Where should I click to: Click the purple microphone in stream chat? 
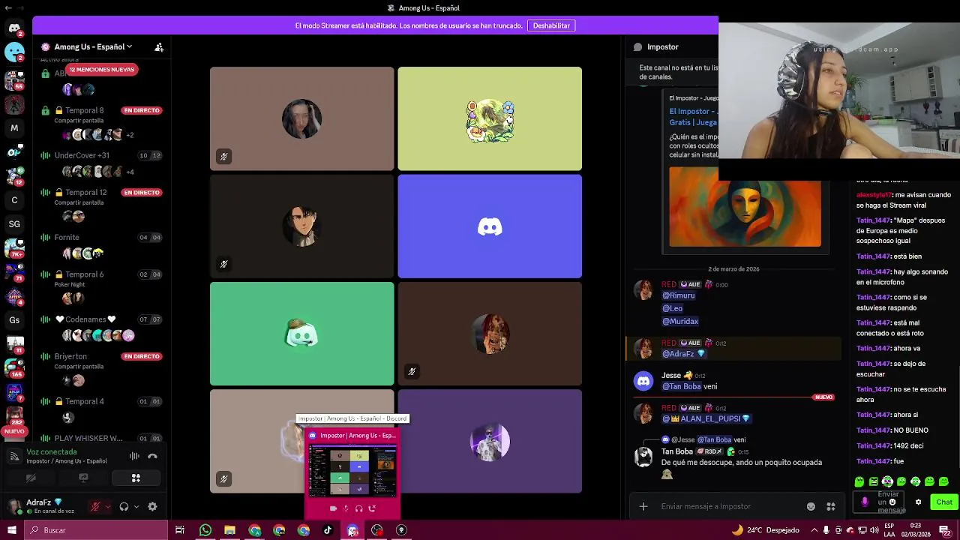[865, 502]
